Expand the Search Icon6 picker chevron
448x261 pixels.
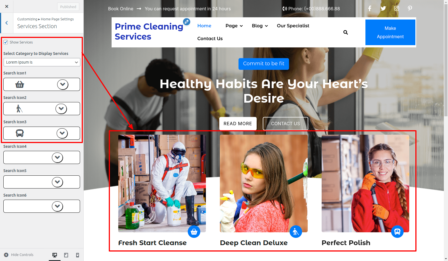point(57,206)
